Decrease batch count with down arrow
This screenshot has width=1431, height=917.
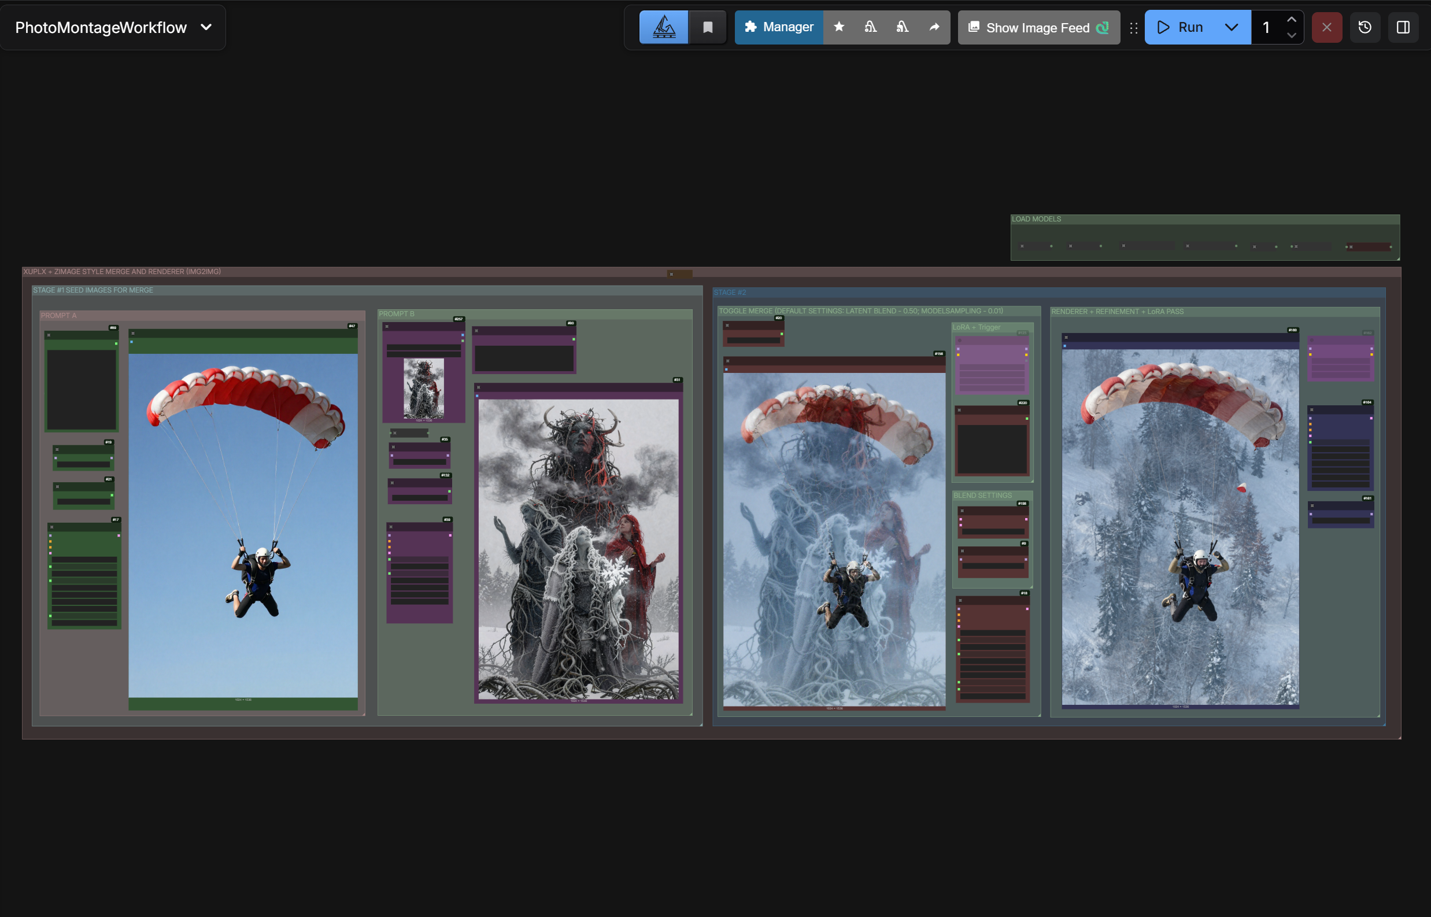[x=1291, y=35]
